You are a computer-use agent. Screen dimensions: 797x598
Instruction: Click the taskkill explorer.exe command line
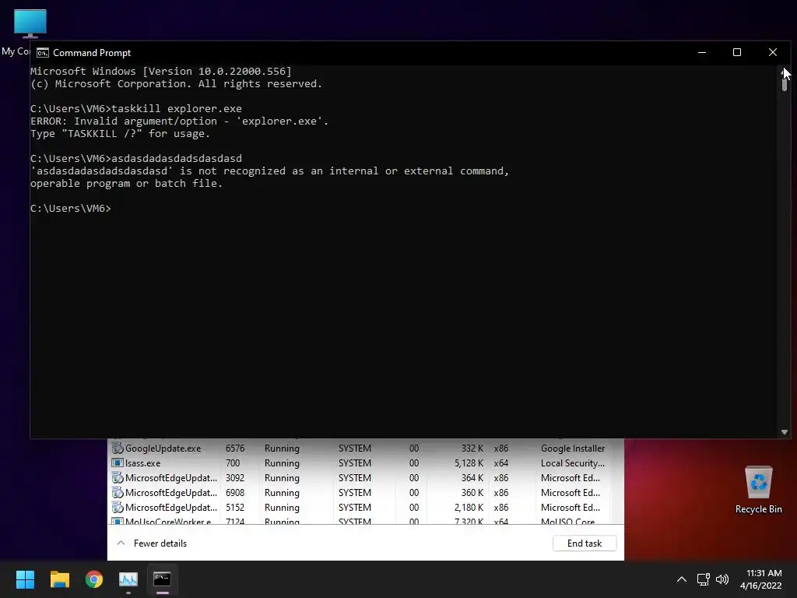tap(136, 109)
